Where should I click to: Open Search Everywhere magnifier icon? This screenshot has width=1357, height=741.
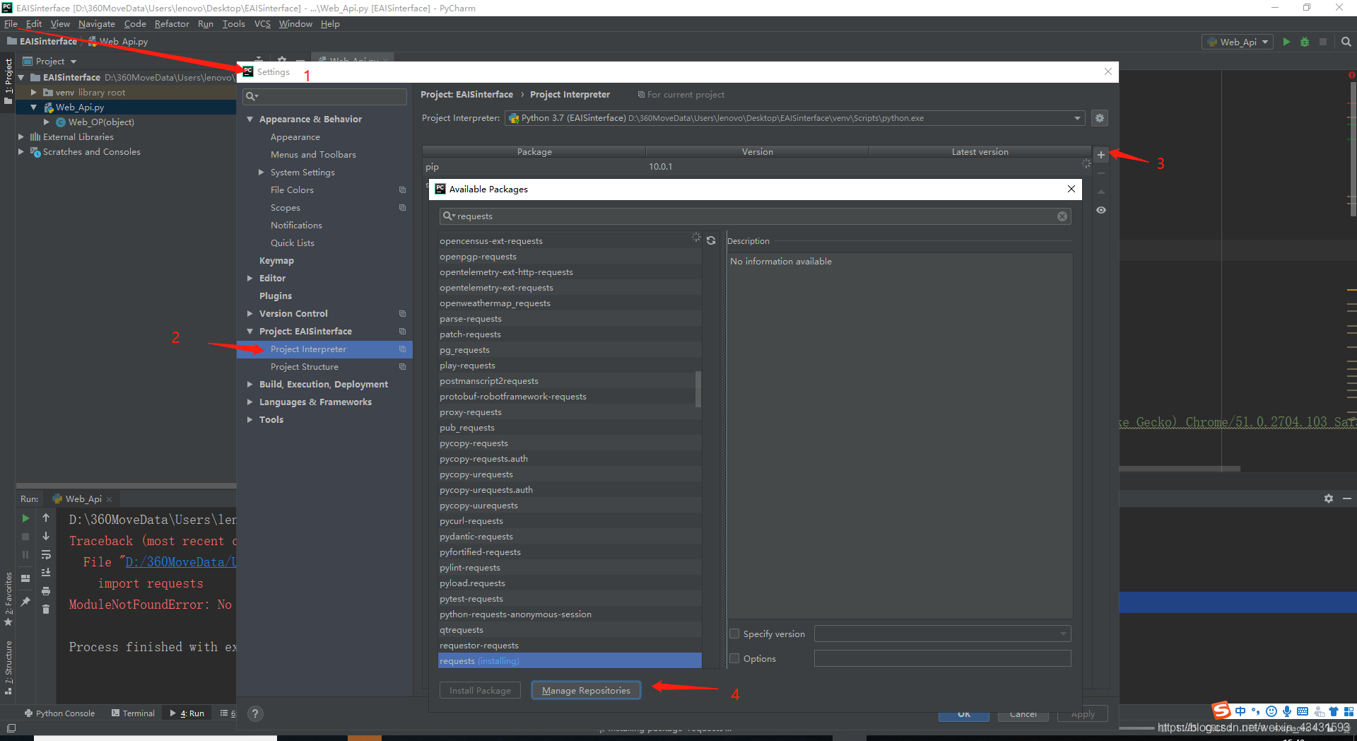point(1346,42)
